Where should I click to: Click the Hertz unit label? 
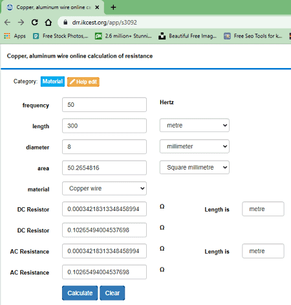(x=167, y=102)
